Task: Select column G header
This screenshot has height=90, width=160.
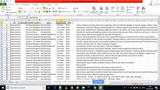Action: [x=61, y=20]
